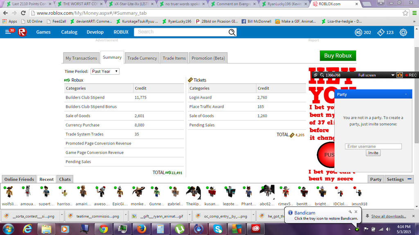
Task: Click the ROBLOX search field
Action: tap(181, 32)
